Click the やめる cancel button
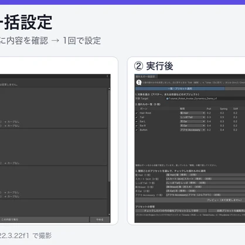 (100, 220)
